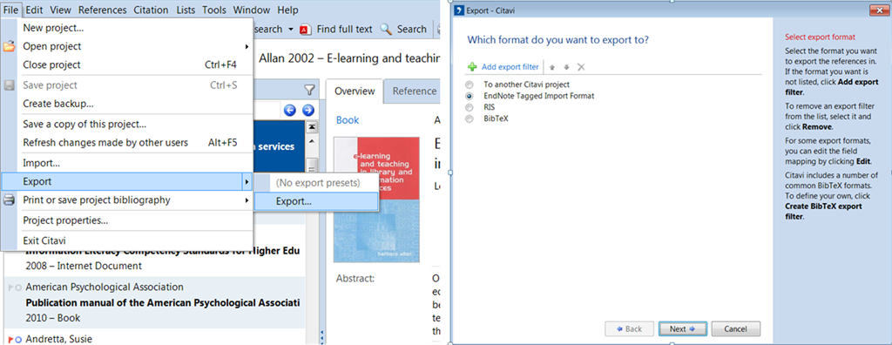Screen dimensions: 892x345
Task: Remove export filter X icon
Action: tap(581, 67)
